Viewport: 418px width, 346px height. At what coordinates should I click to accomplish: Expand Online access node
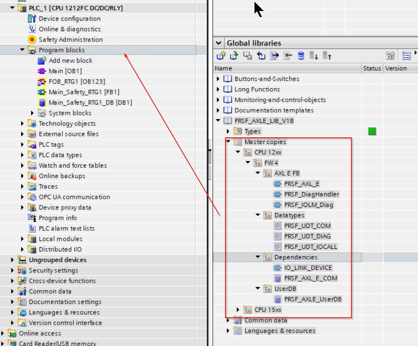(3, 333)
